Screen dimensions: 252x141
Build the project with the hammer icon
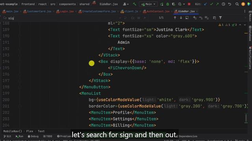[134, 4]
